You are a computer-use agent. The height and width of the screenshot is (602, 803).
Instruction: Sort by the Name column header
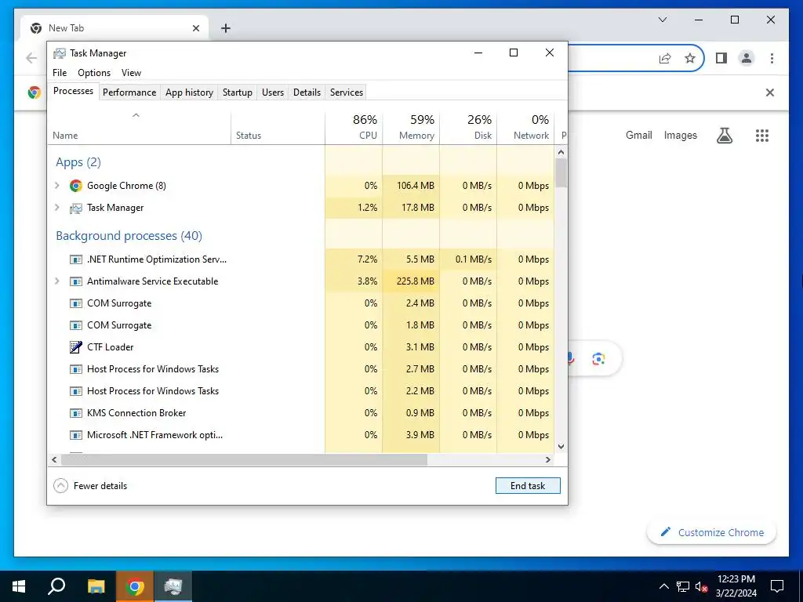point(140,127)
